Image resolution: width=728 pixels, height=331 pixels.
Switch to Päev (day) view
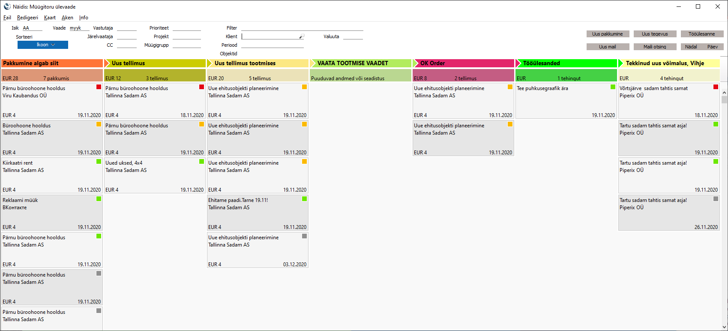pos(713,47)
